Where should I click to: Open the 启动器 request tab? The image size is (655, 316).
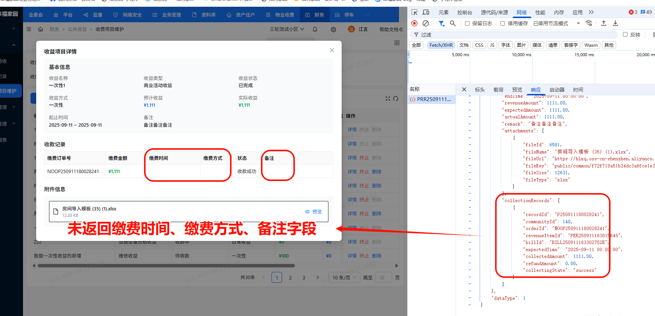(557, 90)
